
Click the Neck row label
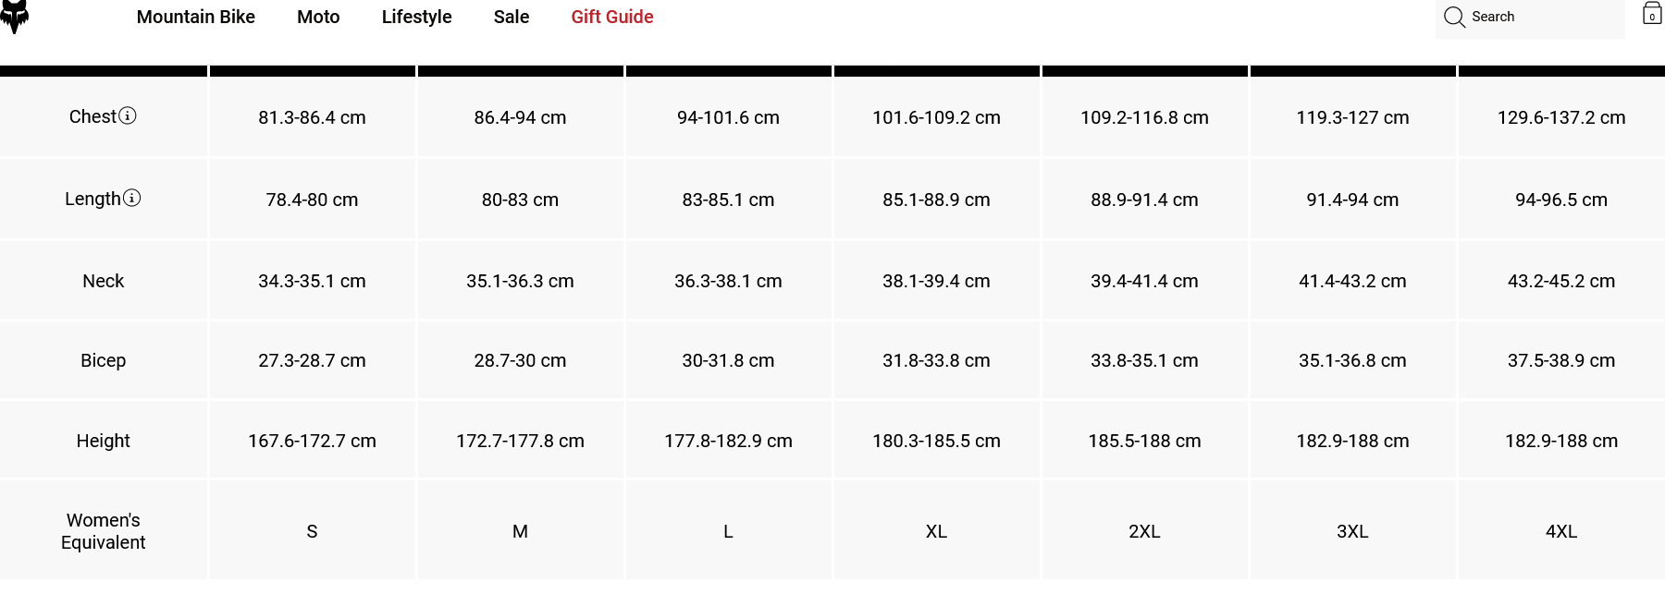(103, 281)
